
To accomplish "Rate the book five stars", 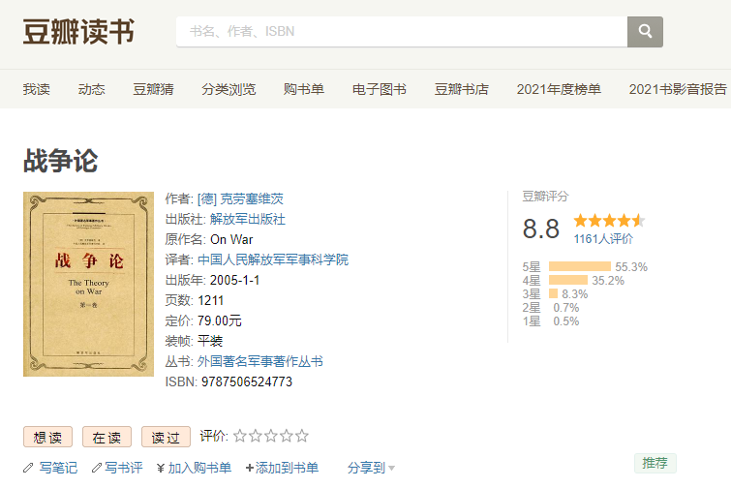I will pos(302,436).
